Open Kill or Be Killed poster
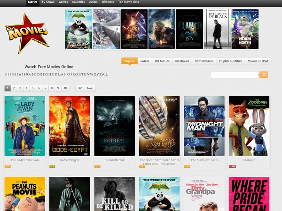 tap(114, 194)
